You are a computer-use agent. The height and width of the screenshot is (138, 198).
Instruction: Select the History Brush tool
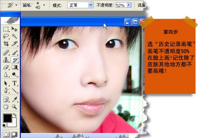[15, 60]
